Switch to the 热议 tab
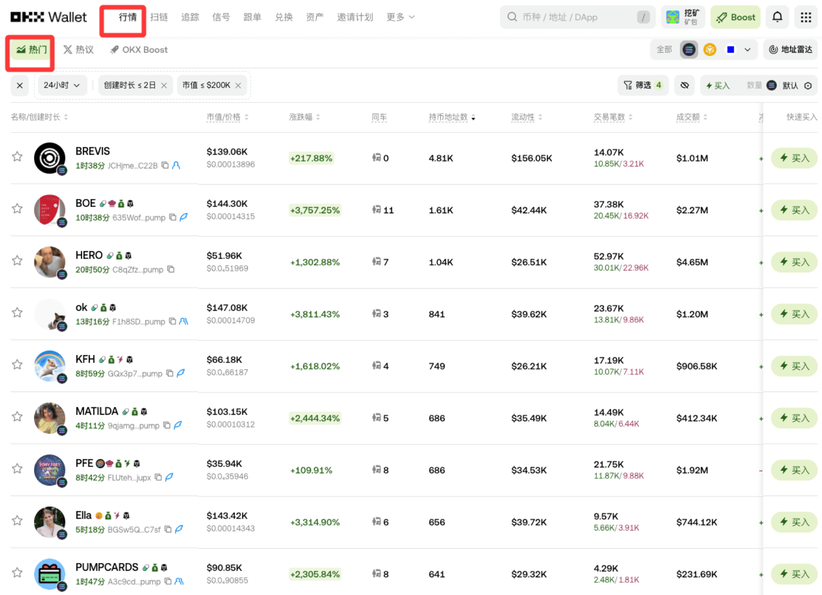 (x=78, y=50)
